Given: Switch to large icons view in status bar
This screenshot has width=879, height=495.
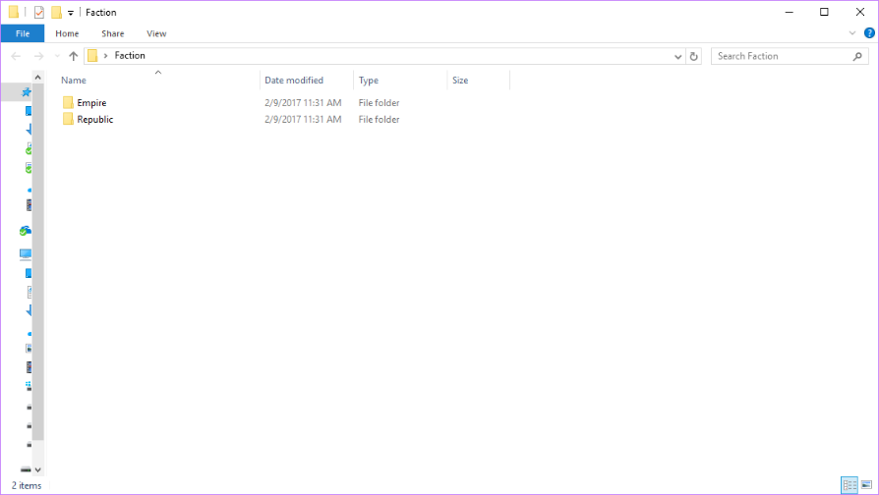Looking at the screenshot, I should pyautogui.click(x=866, y=485).
